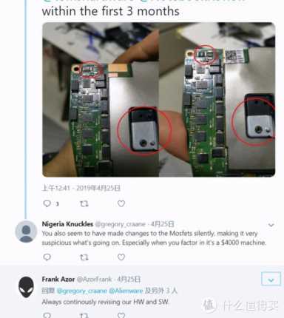Open the right PCB photo with QR sticker

(x=217, y=100)
